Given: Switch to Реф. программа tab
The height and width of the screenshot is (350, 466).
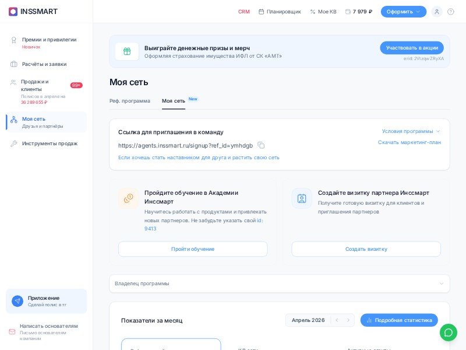Looking at the screenshot, I should click(130, 101).
